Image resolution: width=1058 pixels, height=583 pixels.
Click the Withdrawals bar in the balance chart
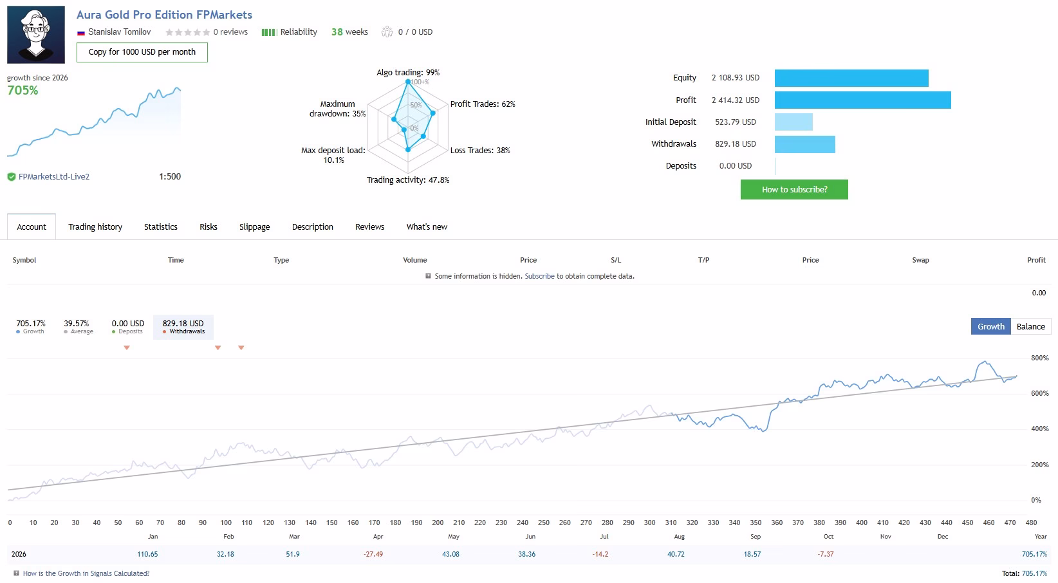point(805,144)
